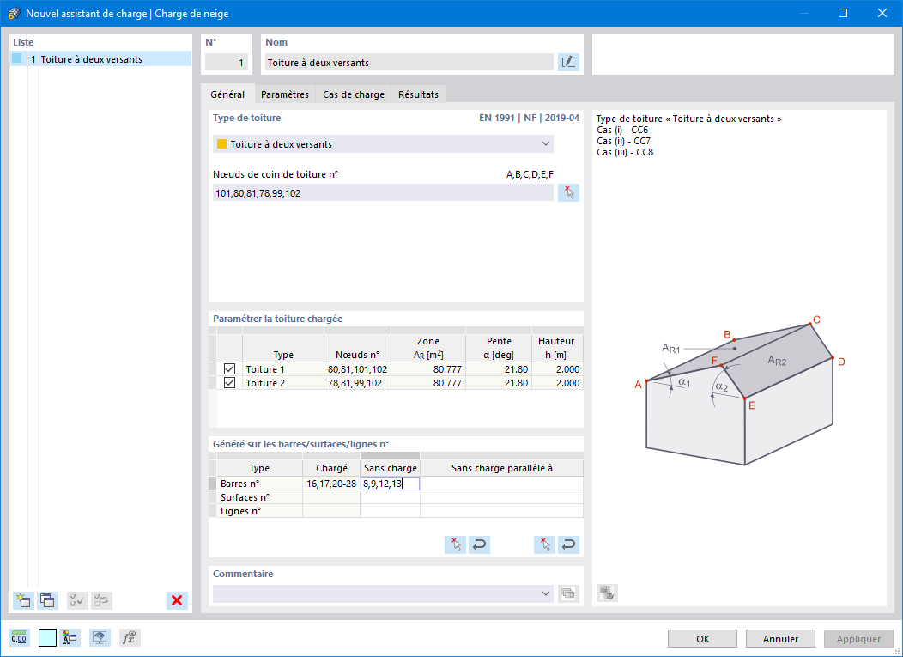Toggle the Toiture 1 checkbox
The width and height of the screenshot is (903, 657).
pos(230,368)
